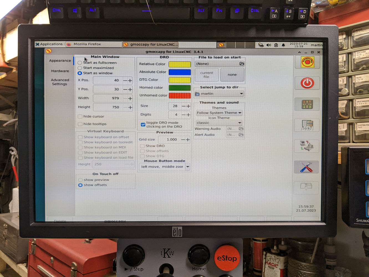Image resolution: width=369 pixels, height=277 pixels.
Task: Open the MDI mode button
Action: click(307, 125)
